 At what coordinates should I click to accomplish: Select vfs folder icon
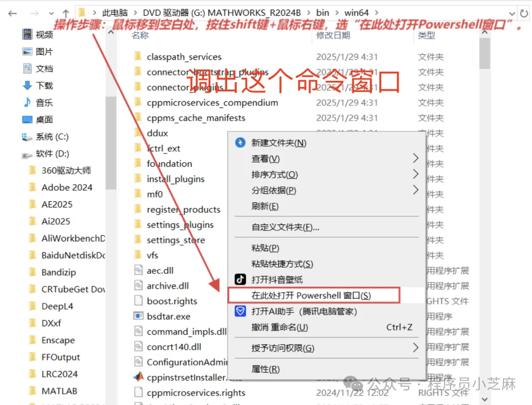[x=138, y=254]
